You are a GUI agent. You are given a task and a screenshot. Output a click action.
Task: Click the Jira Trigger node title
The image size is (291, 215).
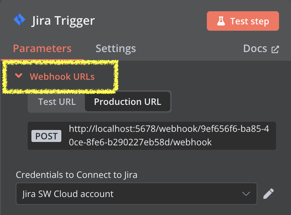(63, 21)
